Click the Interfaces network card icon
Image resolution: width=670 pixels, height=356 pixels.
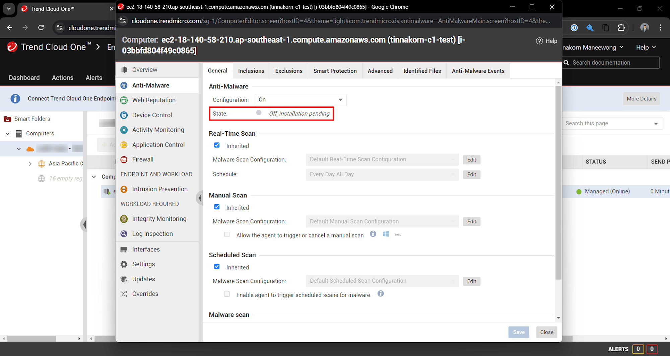[x=124, y=250]
